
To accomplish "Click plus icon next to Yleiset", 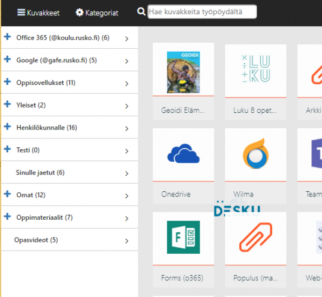I will [x=7, y=104].
